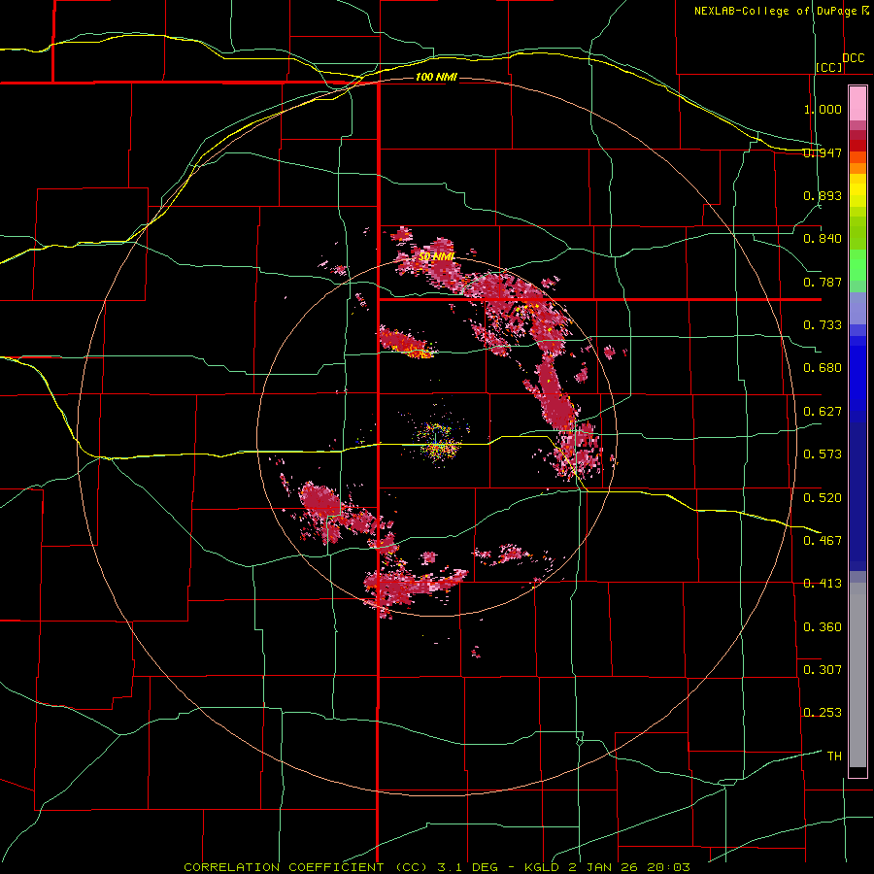The height and width of the screenshot is (874, 874).
Task: Click the 0.520 scale value
Action: click(823, 497)
